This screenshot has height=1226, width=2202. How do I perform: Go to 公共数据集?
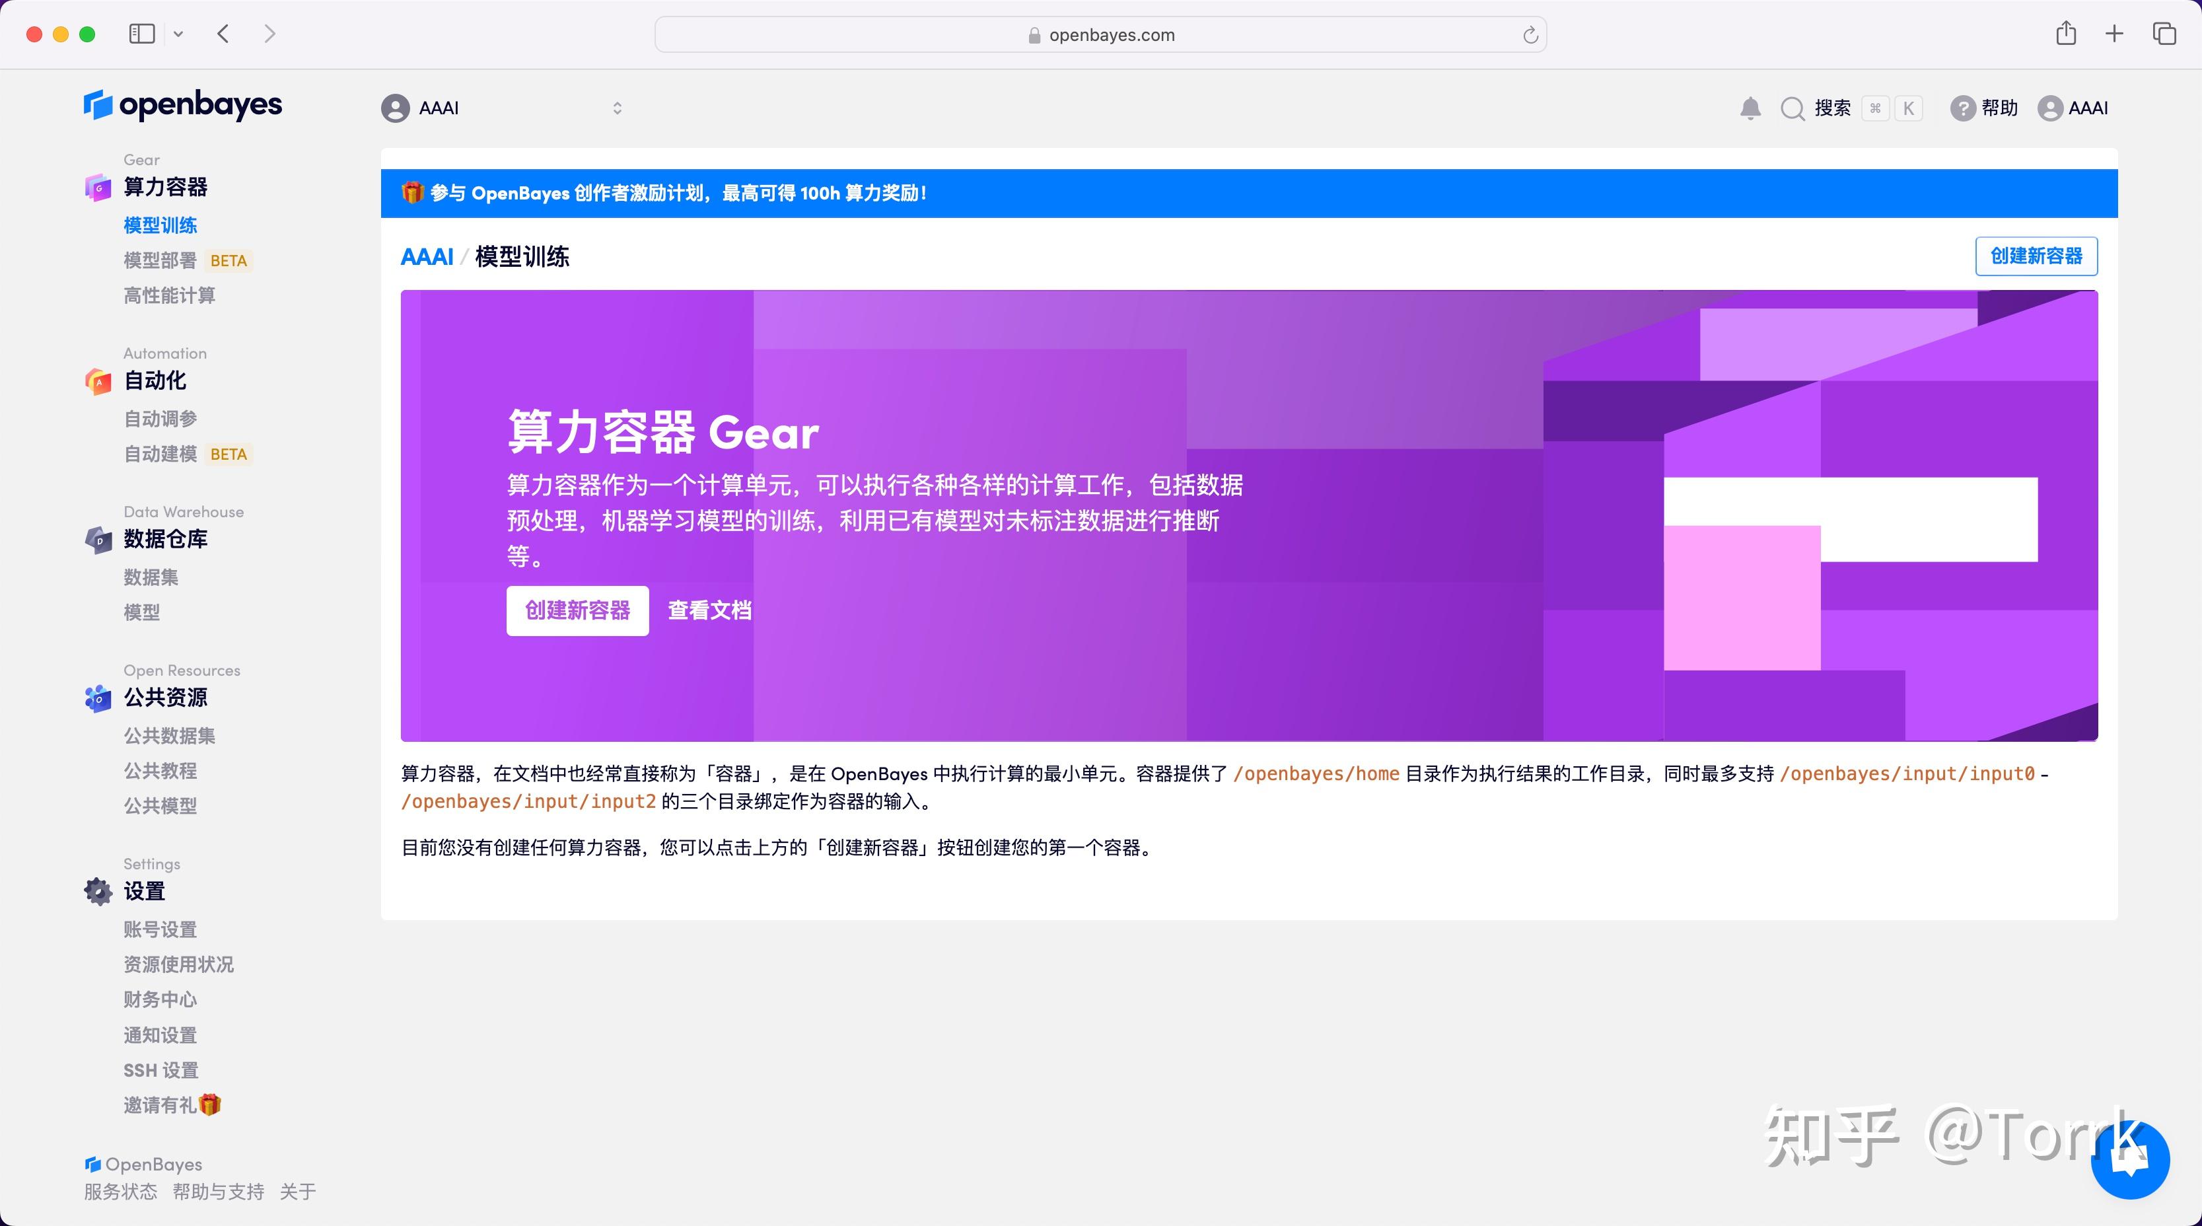pyautogui.click(x=169, y=736)
